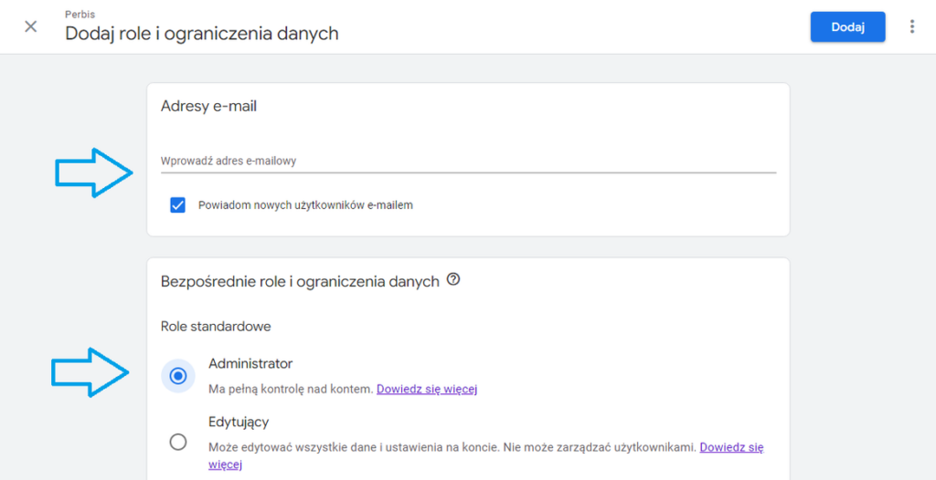Image resolution: width=936 pixels, height=480 pixels.
Task: Click "Bezpośrednie role i ograniczenia danych" heading
Action: (x=300, y=281)
